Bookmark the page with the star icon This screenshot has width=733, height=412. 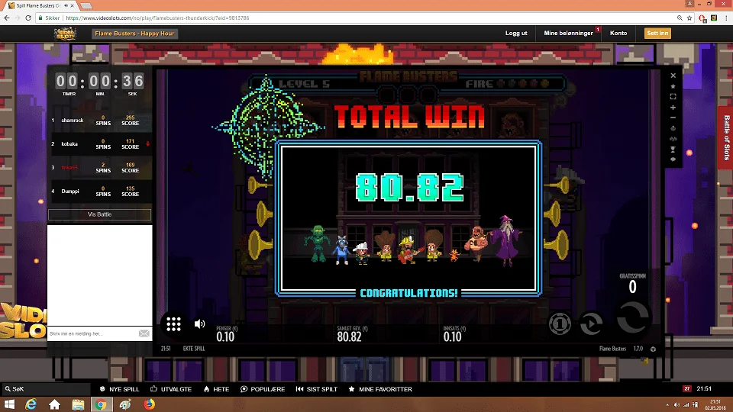[689, 18]
